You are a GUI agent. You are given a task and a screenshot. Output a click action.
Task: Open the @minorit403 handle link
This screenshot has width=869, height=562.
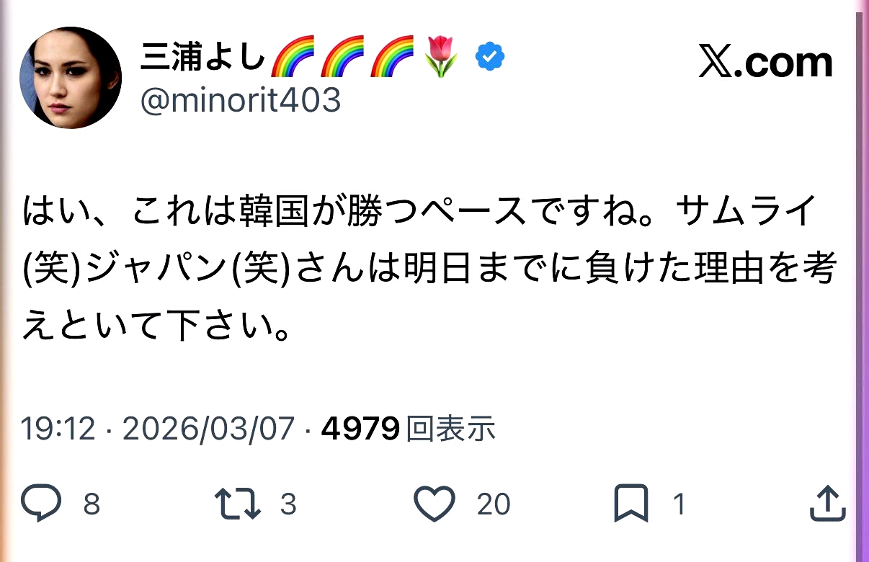240,102
